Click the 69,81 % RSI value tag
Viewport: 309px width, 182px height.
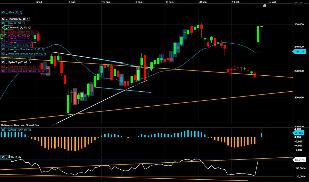coord(299,160)
